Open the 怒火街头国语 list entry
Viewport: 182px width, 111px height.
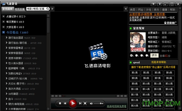tap(16, 63)
